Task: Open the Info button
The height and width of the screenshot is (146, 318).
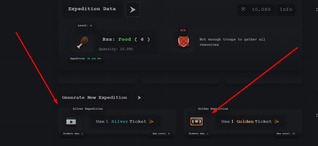Action: click(x=286, y=9)
